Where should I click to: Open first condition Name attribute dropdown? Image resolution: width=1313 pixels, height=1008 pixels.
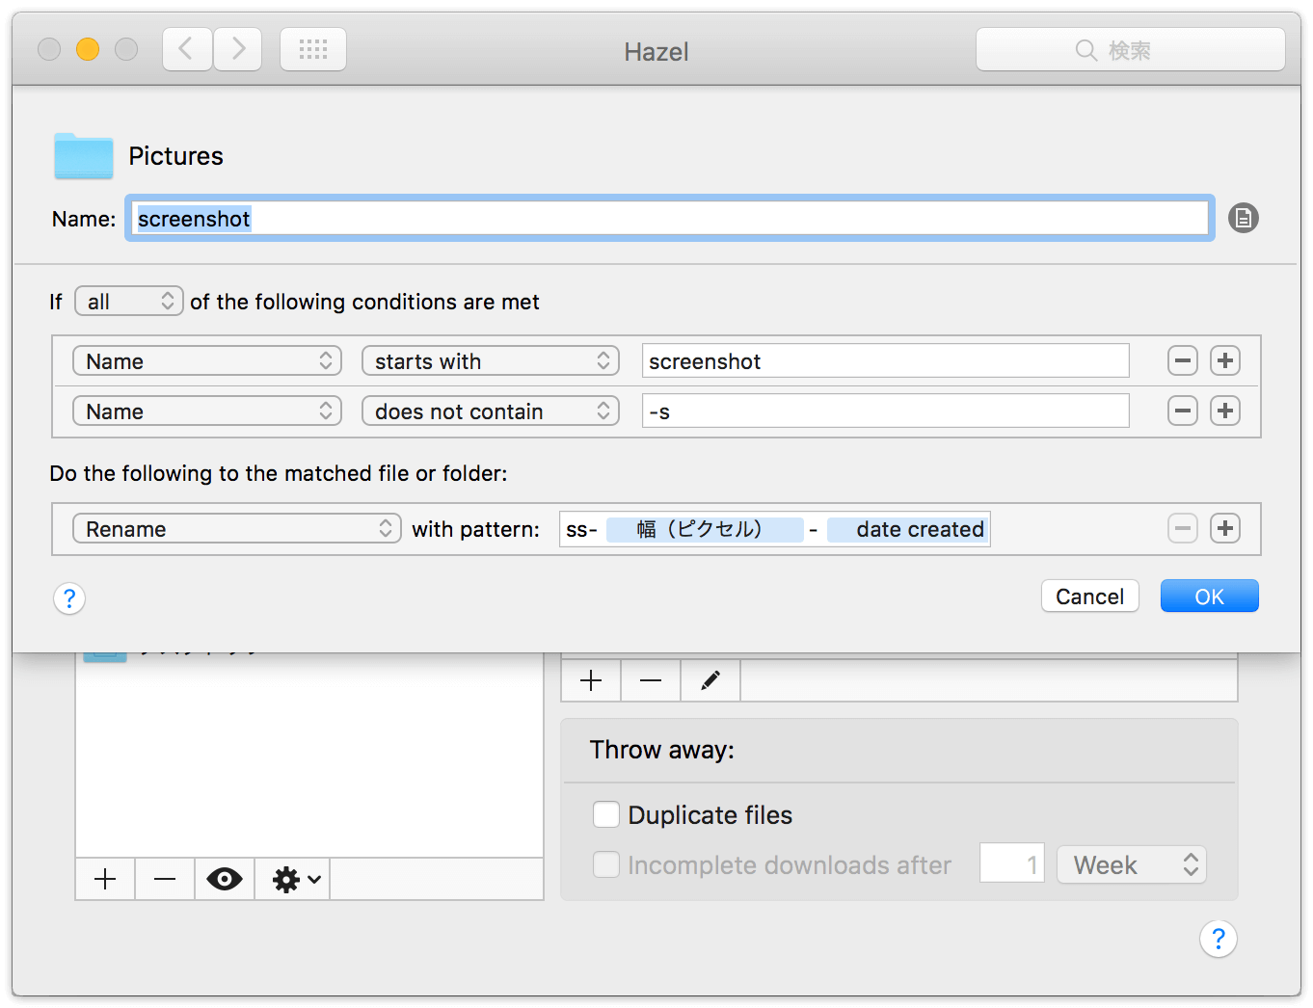207,361
